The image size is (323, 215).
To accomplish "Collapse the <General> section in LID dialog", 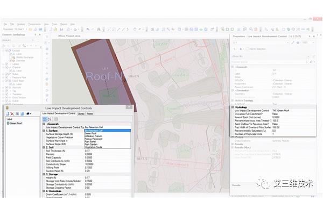I will click(x=44, y=124).
